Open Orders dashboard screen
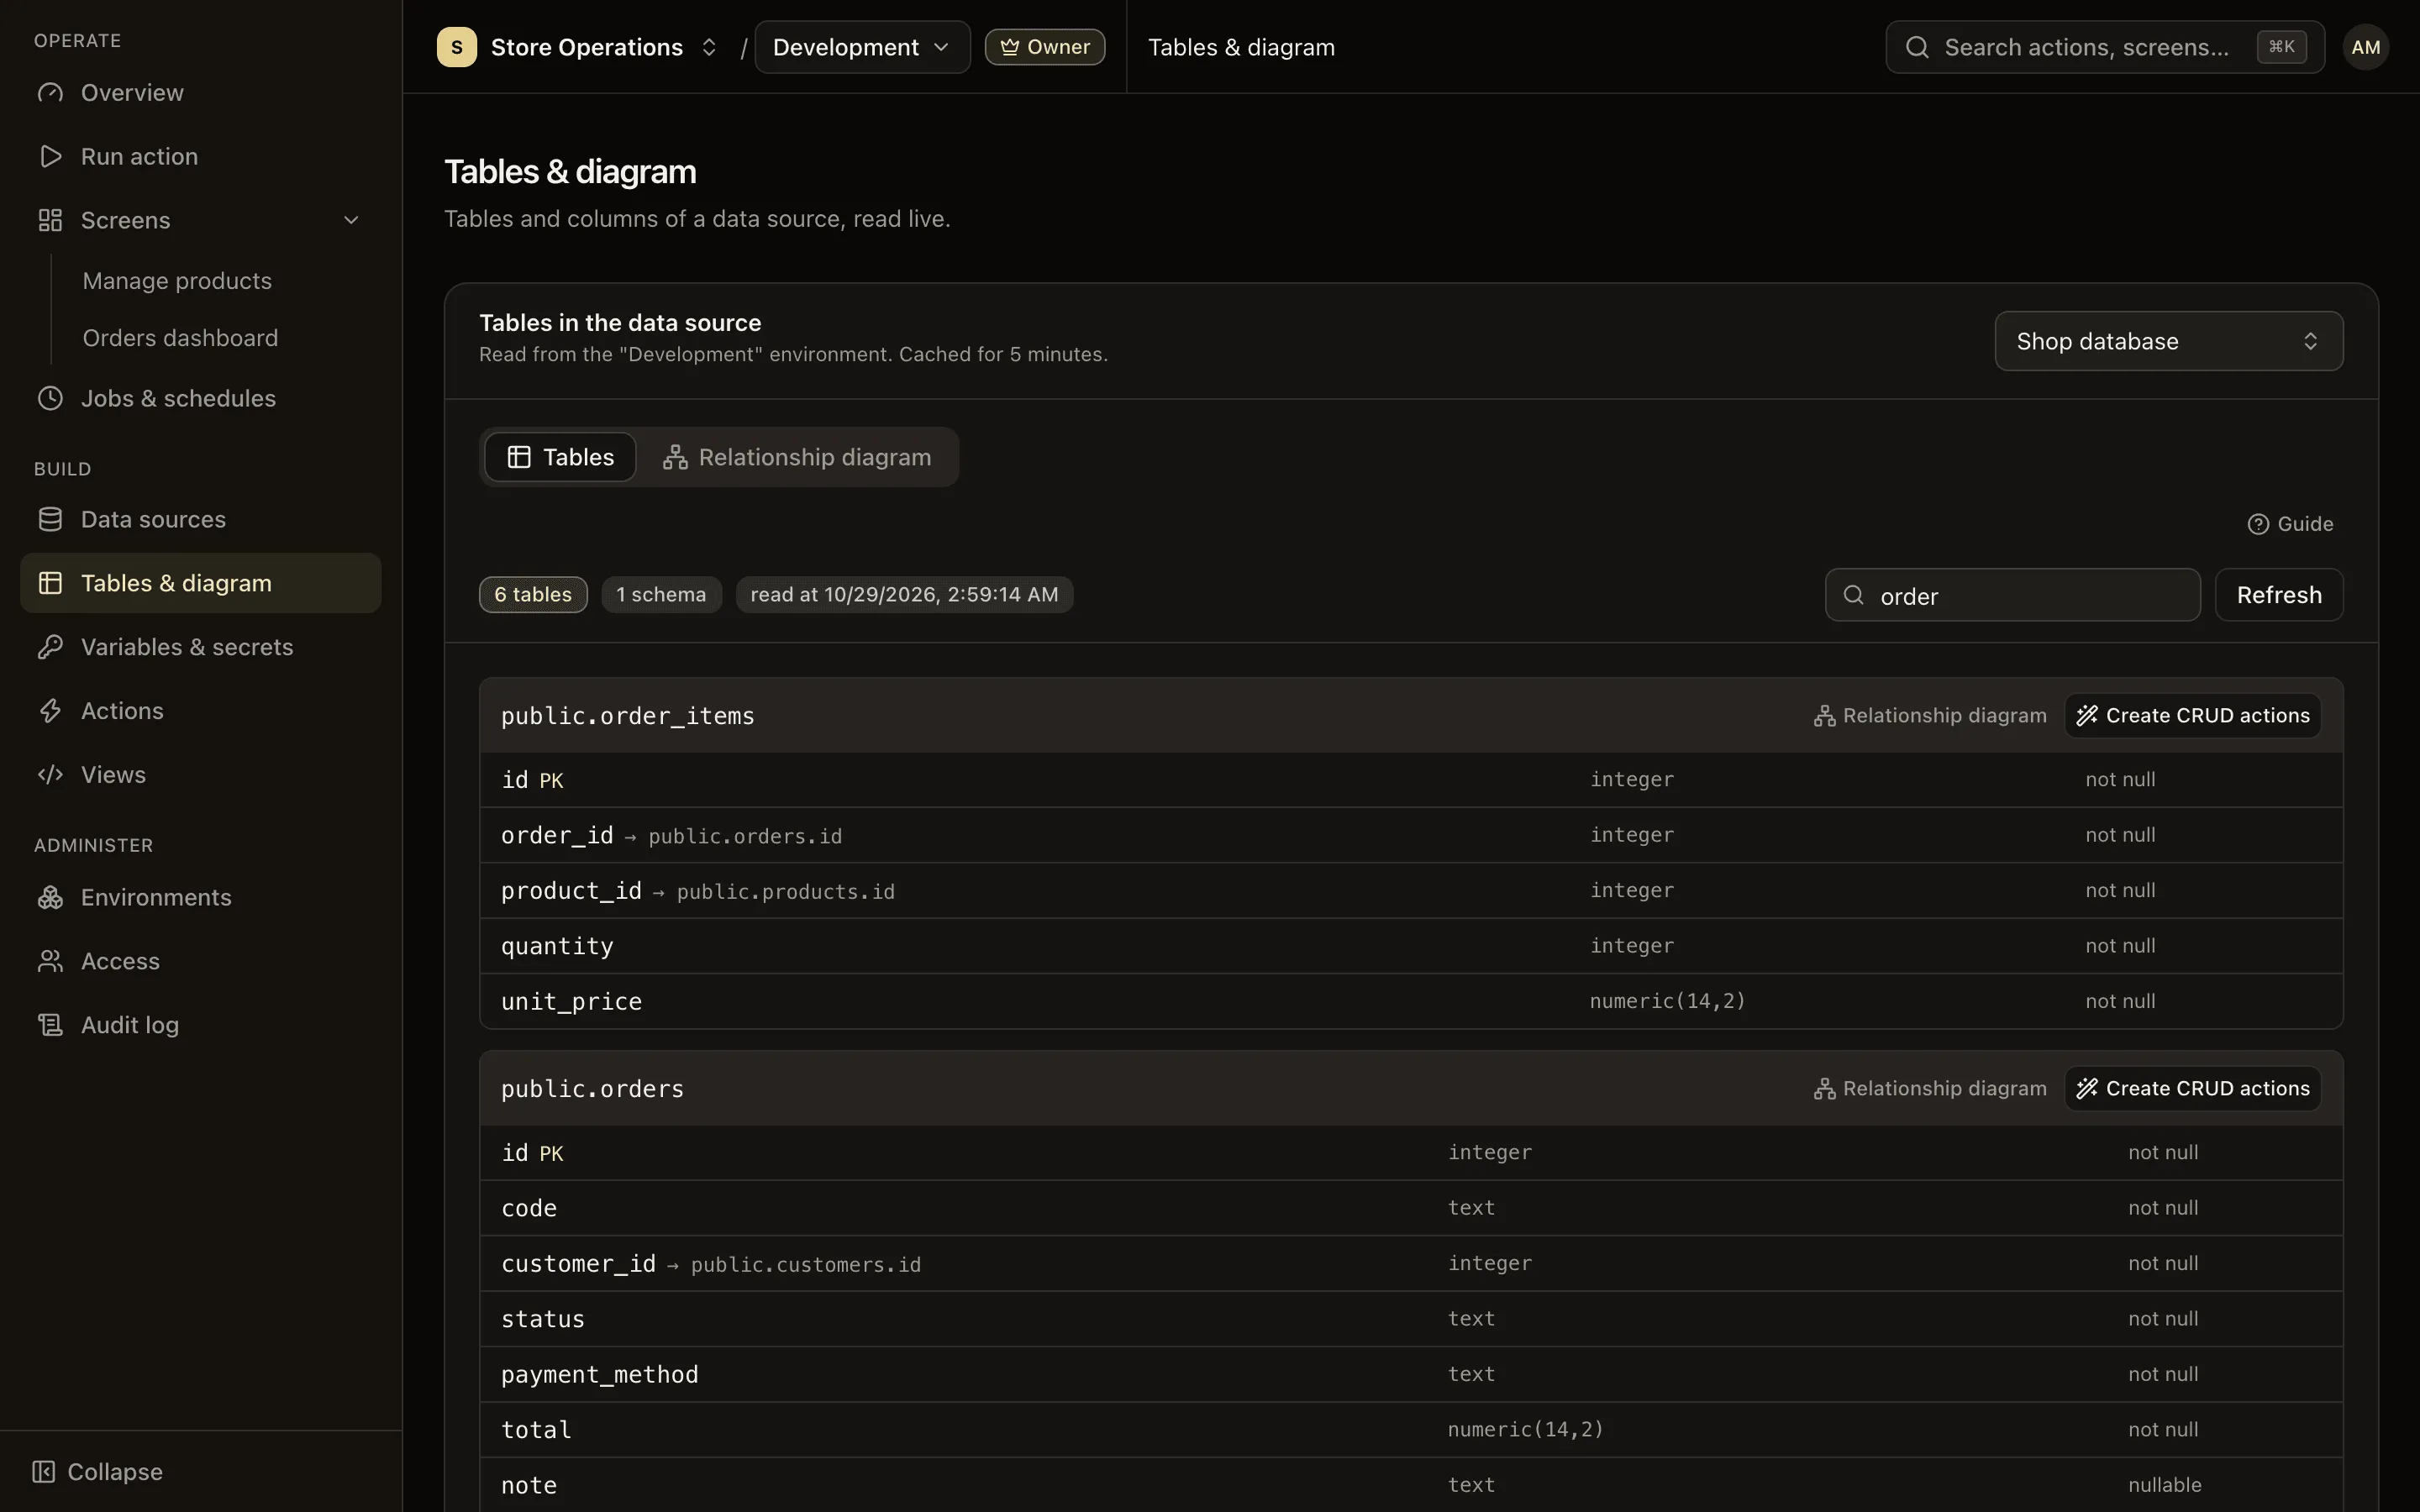The image size is (2420, 1512). (x=180, y=338)
